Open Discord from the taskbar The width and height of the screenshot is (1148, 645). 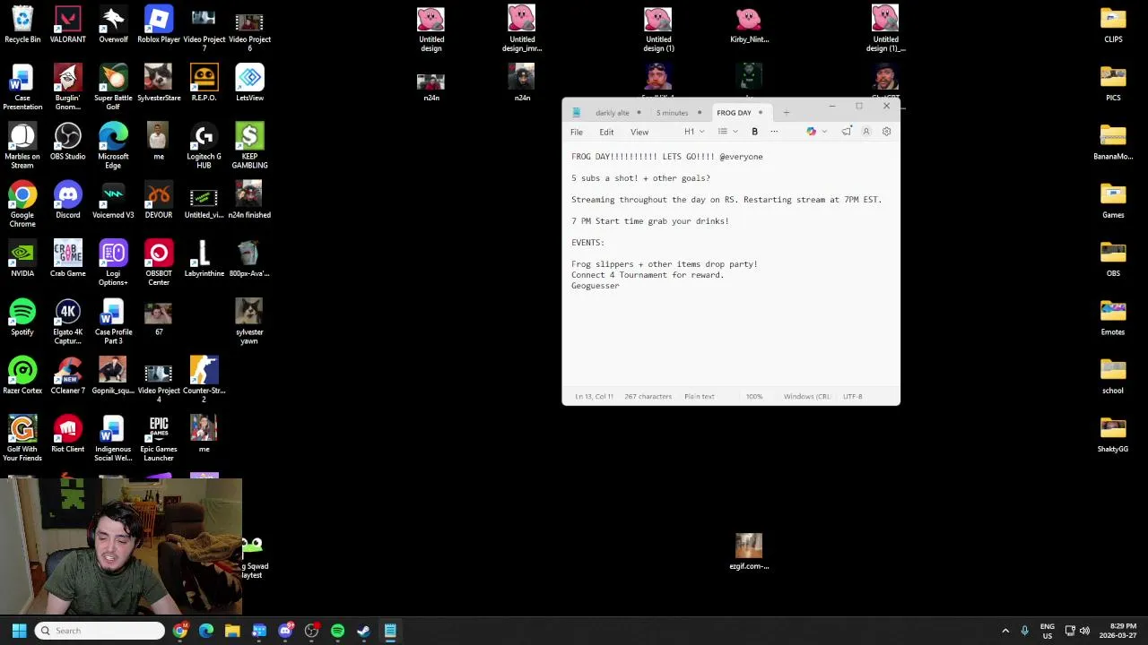point(285,631)
